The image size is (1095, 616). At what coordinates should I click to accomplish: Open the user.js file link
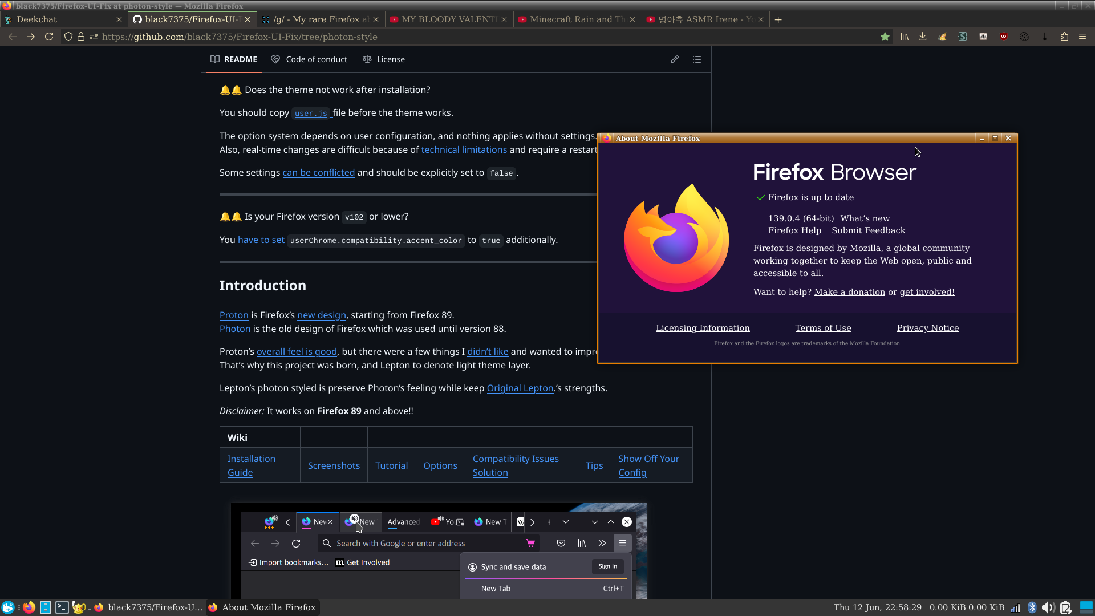pyautogui.click(x=311, y=113)
